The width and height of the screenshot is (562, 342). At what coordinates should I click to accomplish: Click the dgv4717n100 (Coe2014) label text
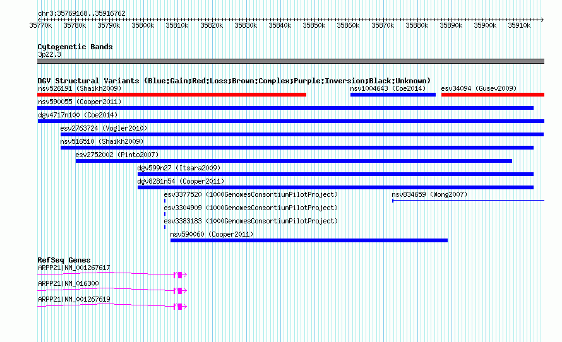[78, 115]
